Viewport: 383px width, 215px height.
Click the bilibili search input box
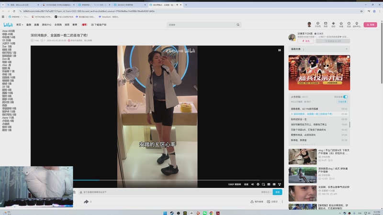point(202,25)
